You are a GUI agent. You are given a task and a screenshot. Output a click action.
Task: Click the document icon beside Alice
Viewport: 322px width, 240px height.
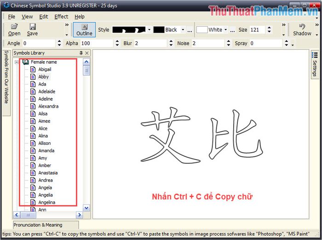[x=33, y=129]
